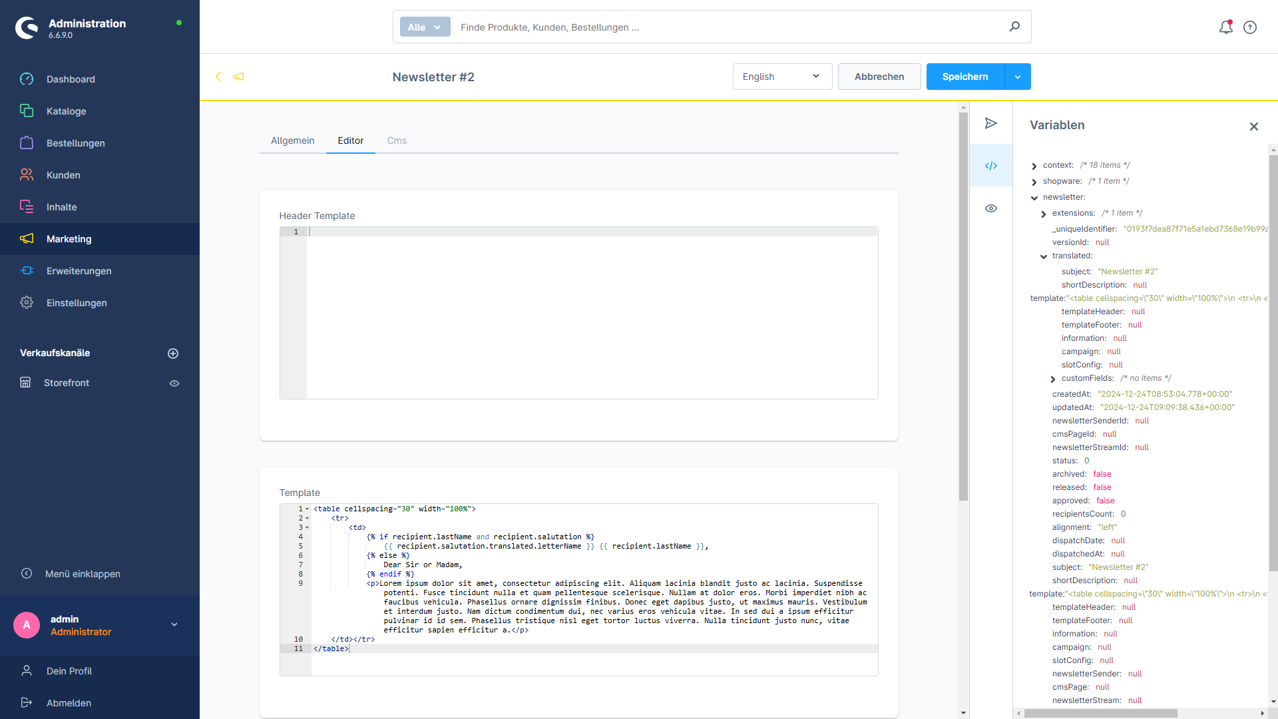This screenshot has width=1278, height=719.
Task: Collapse the translated node
Action: tap(1044, 256)
